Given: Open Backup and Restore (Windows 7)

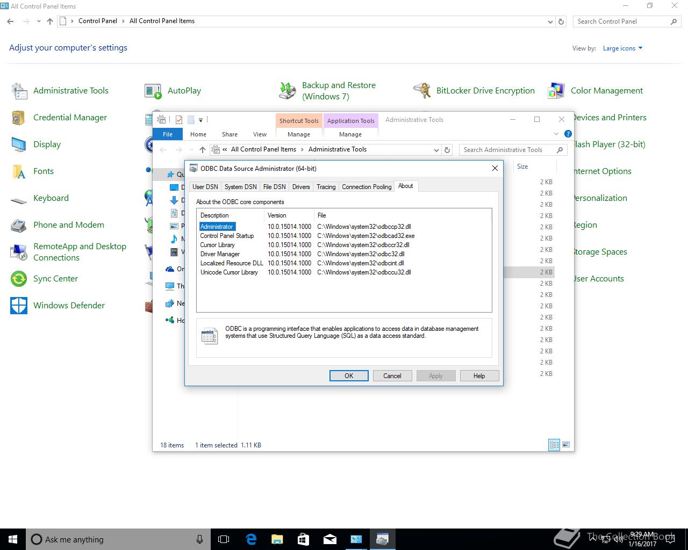Looking at the screenshot, I should [339, 91].
